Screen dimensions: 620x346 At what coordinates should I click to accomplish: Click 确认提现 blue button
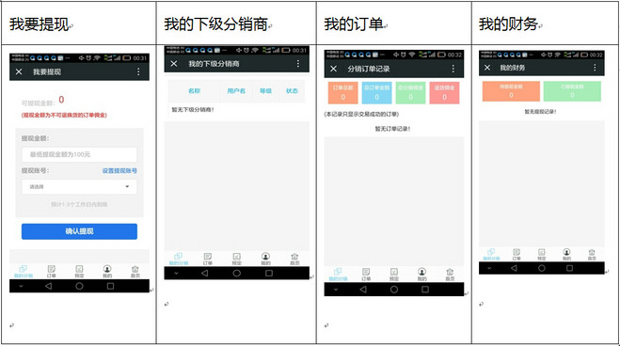[x=79, y=231]
